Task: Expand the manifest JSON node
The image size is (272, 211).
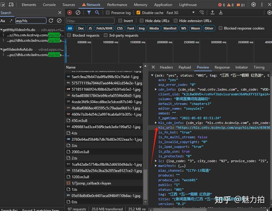Action: [156, 166]
